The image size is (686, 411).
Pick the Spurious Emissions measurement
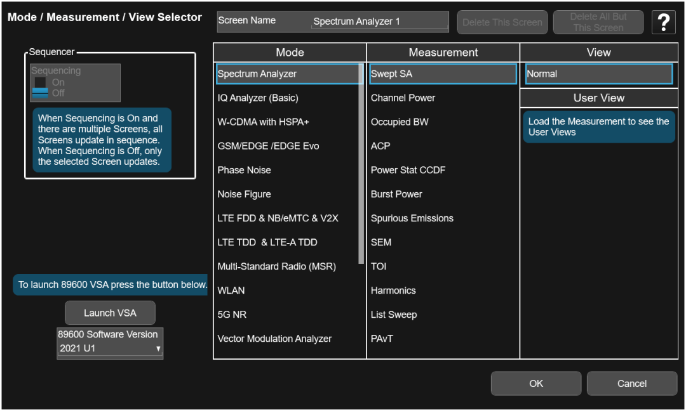pos(412,218)
